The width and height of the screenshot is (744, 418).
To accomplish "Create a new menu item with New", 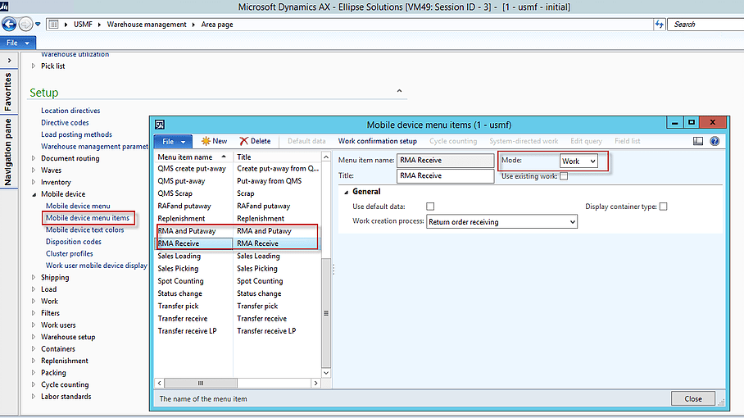I will 214,141.
